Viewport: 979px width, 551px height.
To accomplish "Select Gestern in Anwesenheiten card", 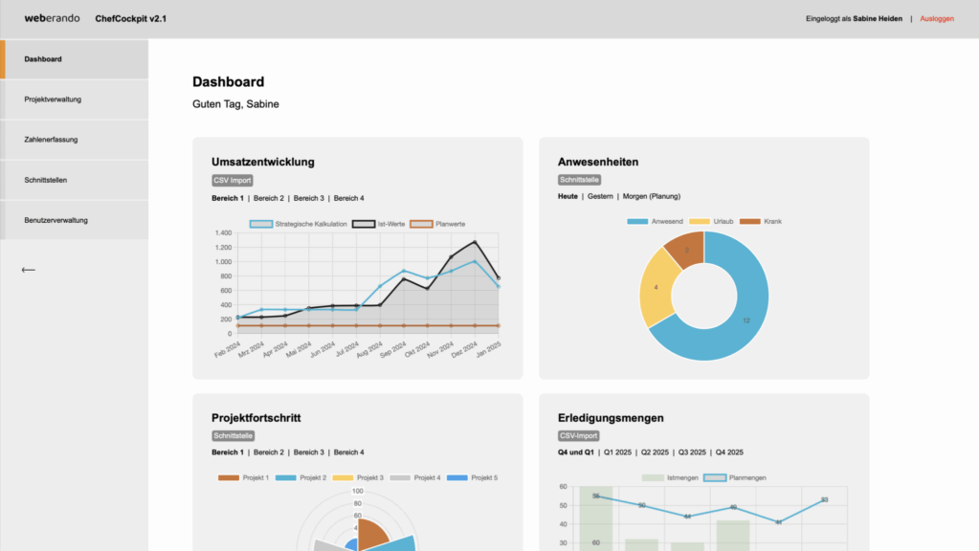I will point(600,196).
